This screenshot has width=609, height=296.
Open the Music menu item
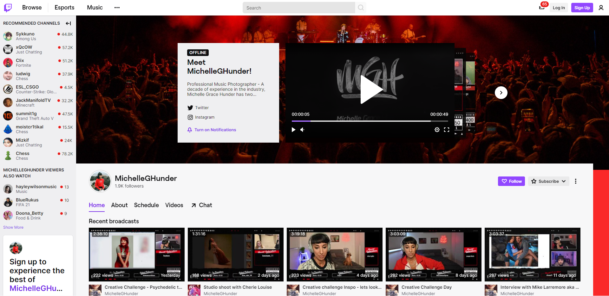click(x=95, y=8)
